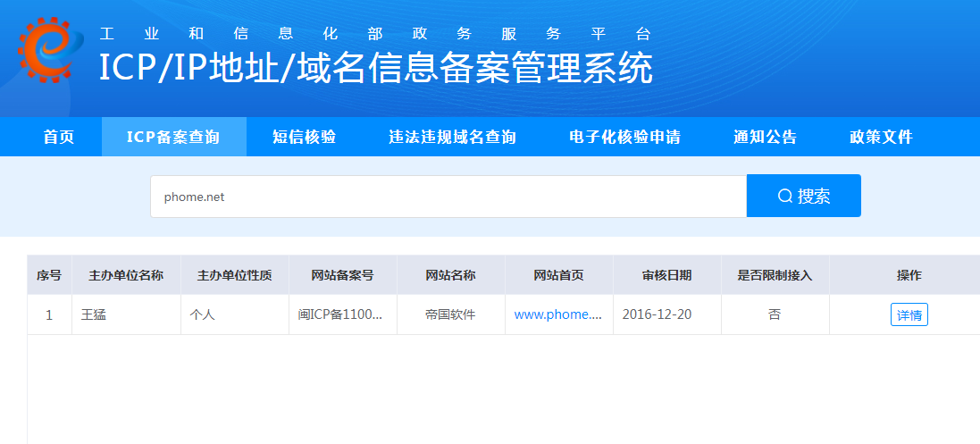
Task: Open the 短信核验 tab
Action: 304,137
